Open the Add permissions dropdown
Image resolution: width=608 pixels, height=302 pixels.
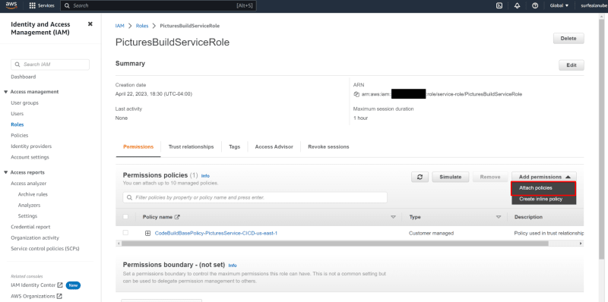(x=544, y=177)
